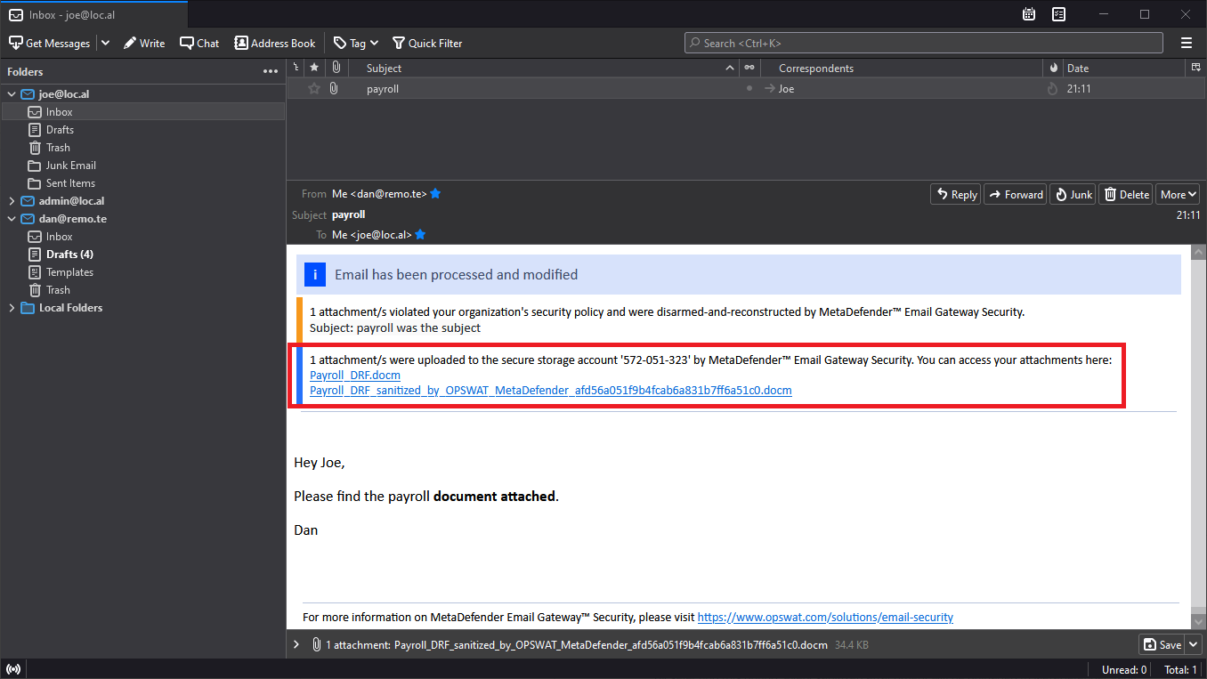Click the Reply button
This screenshot has height=679, width=1207.
tap(955, 194)
